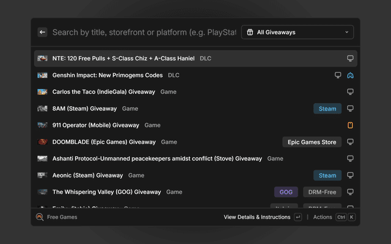Click Genshin Impact row thumbnail
391x244 pixels.
(42, 75)
